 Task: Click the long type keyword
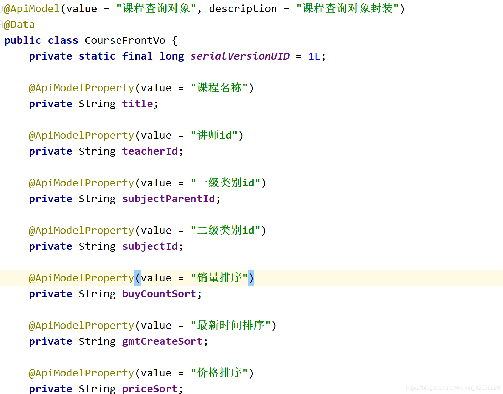[171, 56]
